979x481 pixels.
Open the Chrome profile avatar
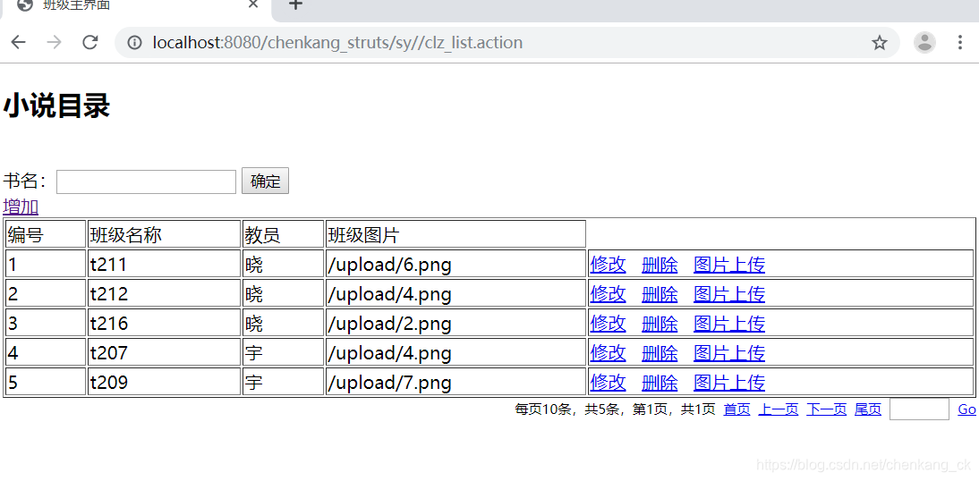pos(924,42)
